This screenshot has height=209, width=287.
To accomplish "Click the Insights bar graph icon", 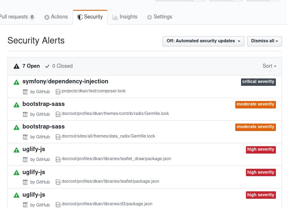I will click(115, 17).
